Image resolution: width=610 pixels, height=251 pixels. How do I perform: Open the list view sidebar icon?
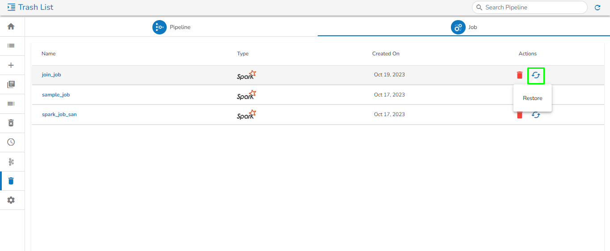pyautogui.click(x=11, y=46)
